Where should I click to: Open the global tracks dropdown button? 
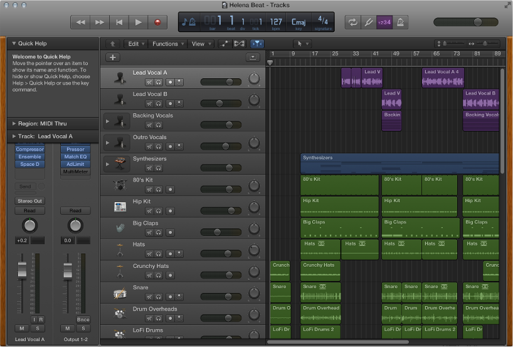point(253,58)
